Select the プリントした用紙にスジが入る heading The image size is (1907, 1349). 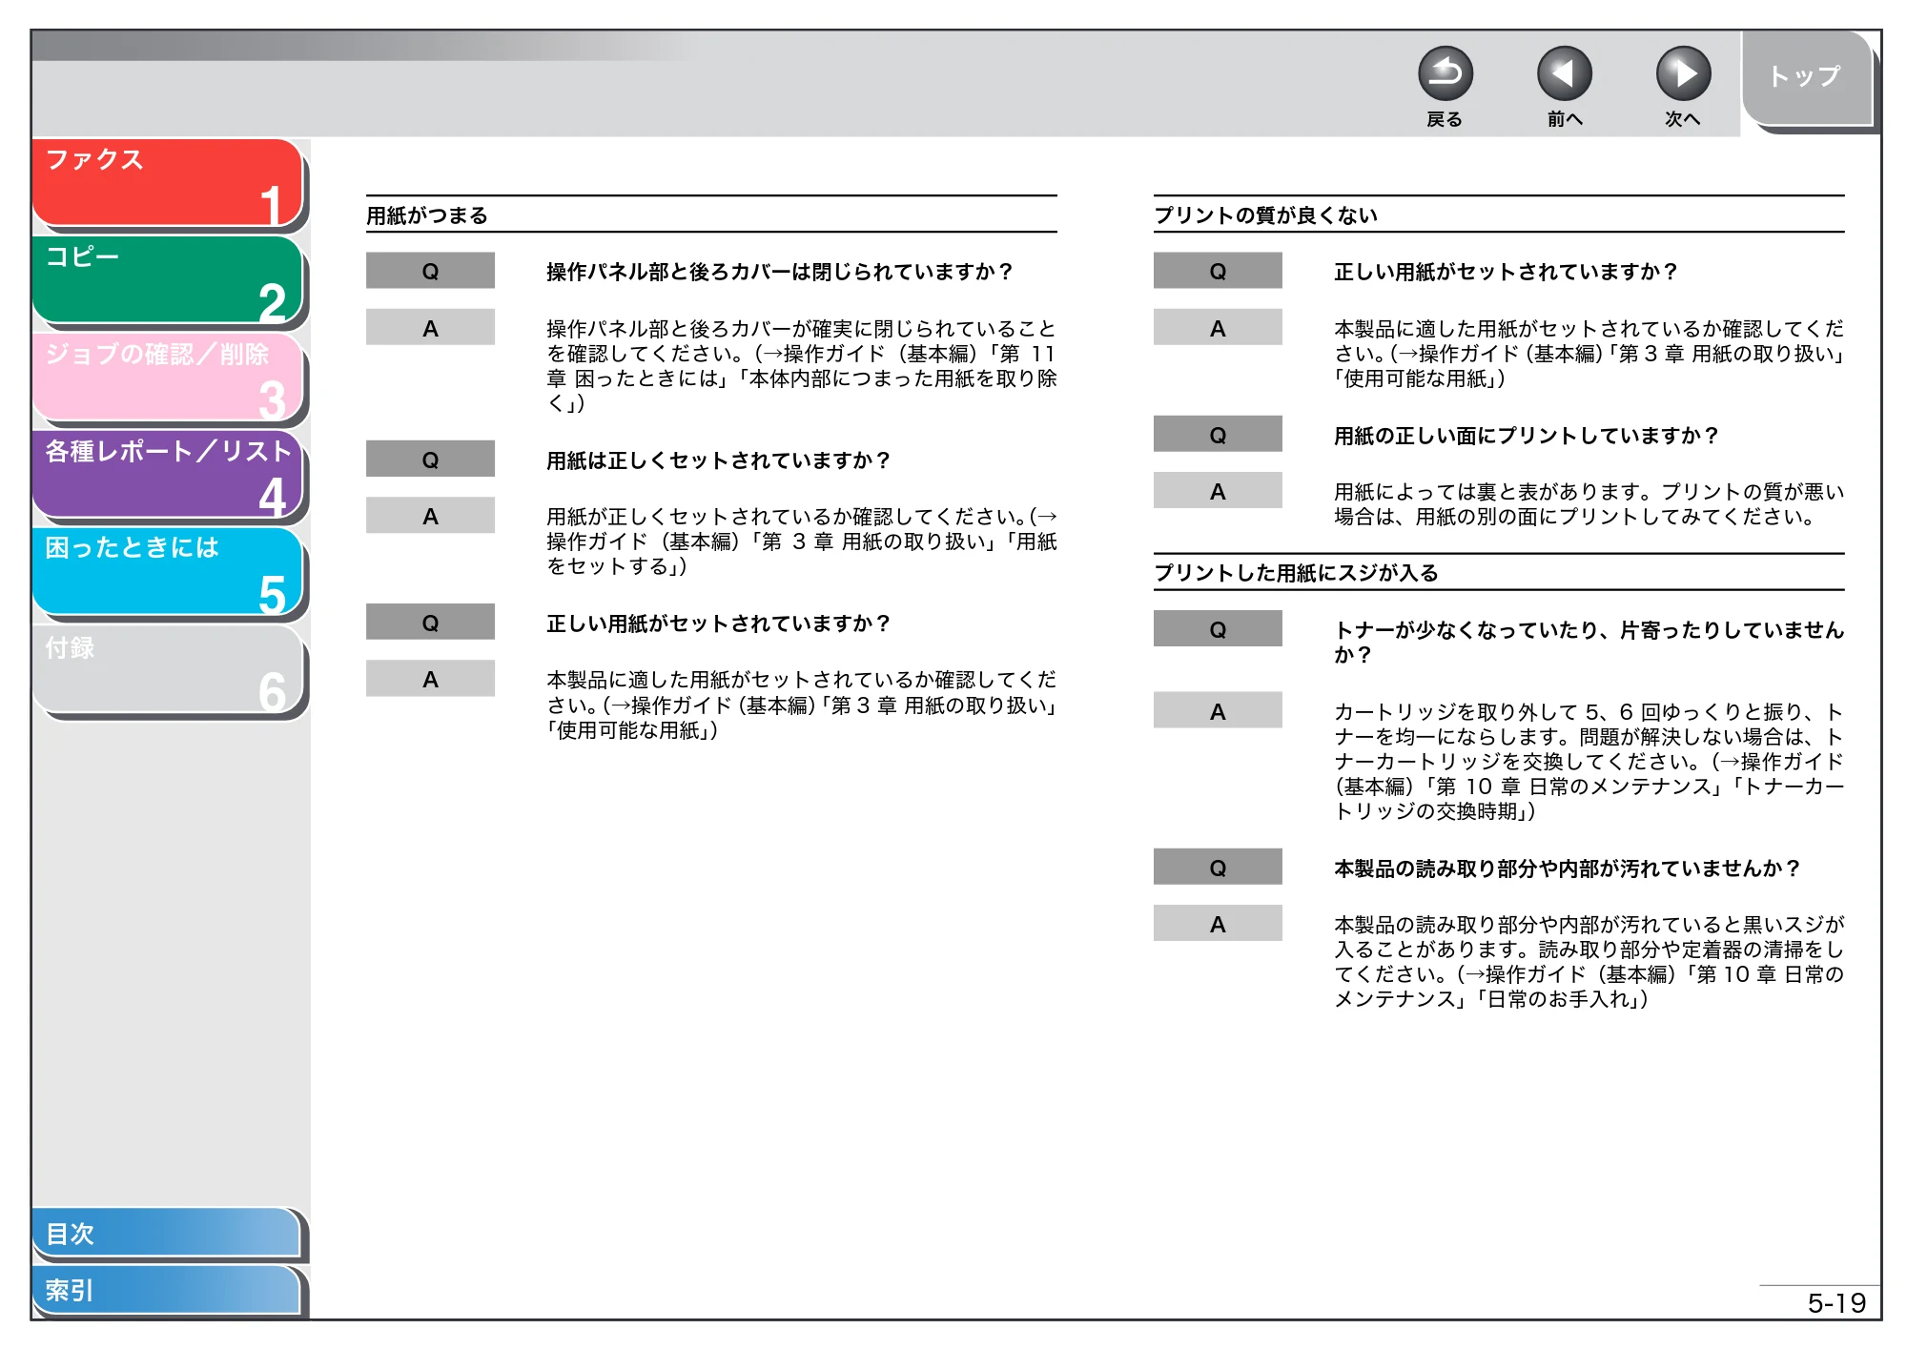point(1296,573)
